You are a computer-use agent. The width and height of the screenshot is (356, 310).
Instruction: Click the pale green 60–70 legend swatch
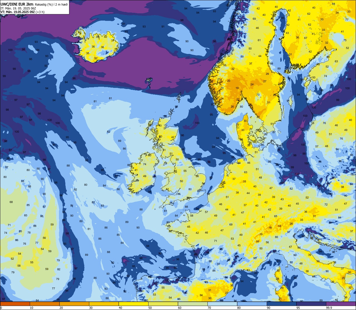[193, 304]
